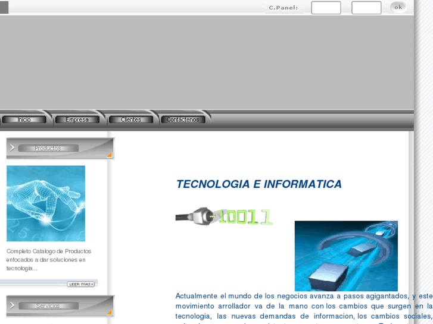Viewport: 433px width, 324px height.
Task: Click the arrow icon beside Servicios
Action: [x=12, y=305]
